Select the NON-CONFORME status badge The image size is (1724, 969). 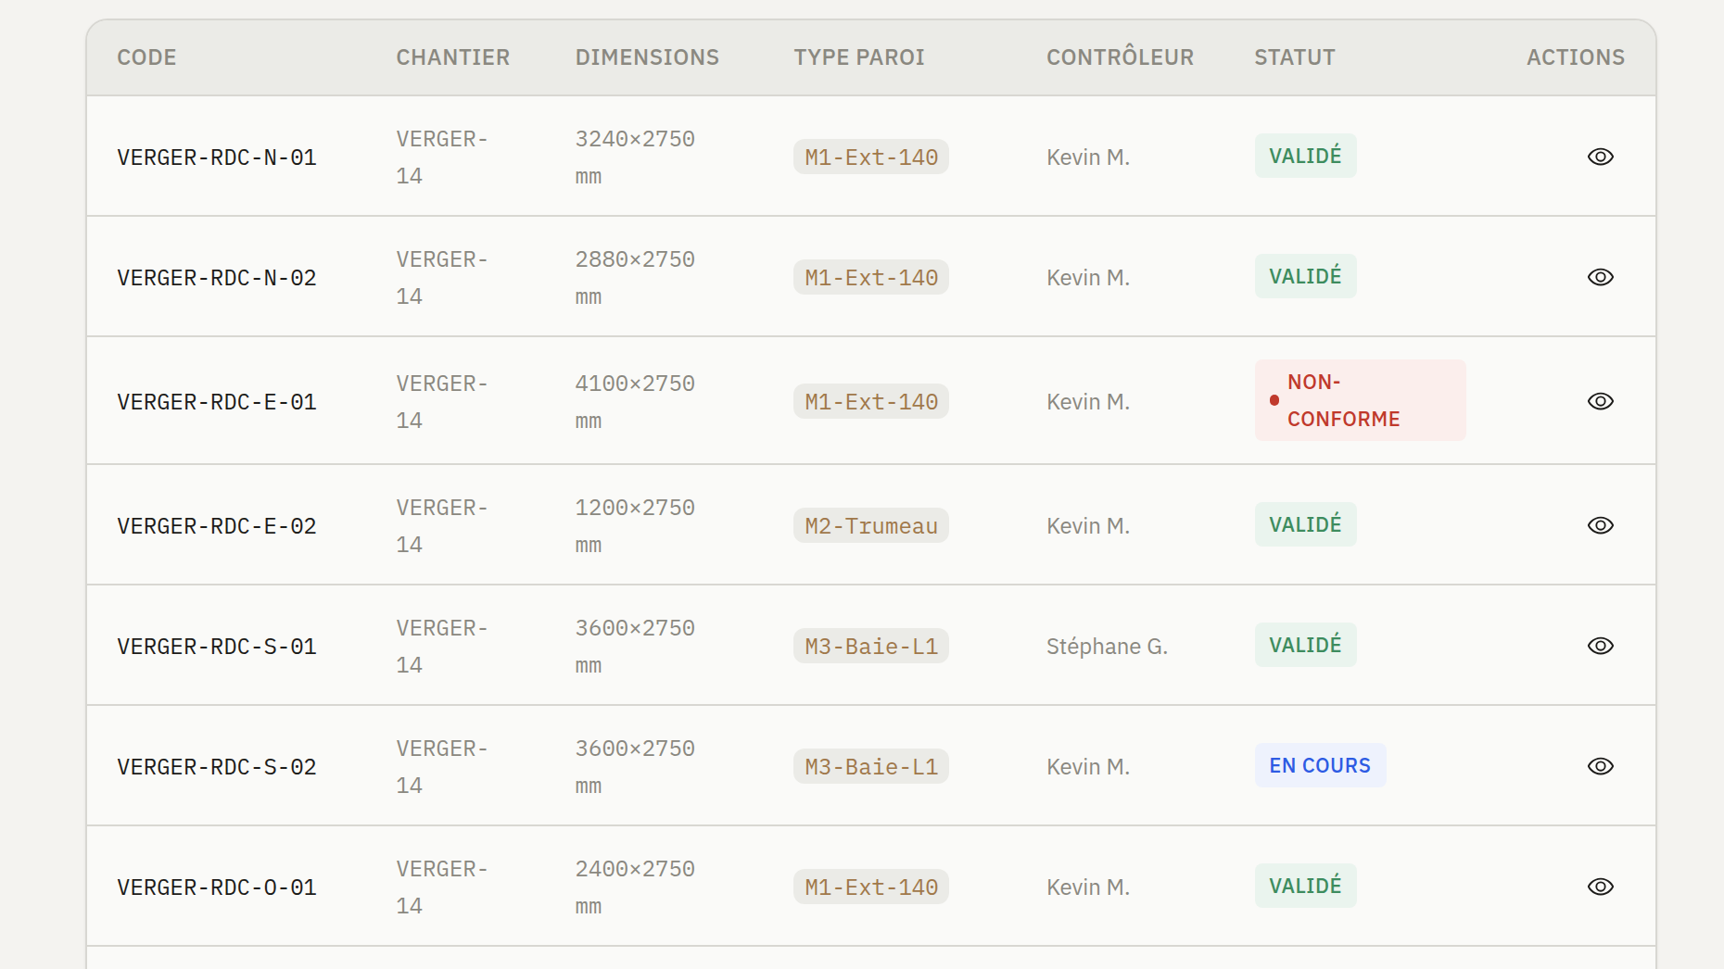click(x=1360, y=400)
